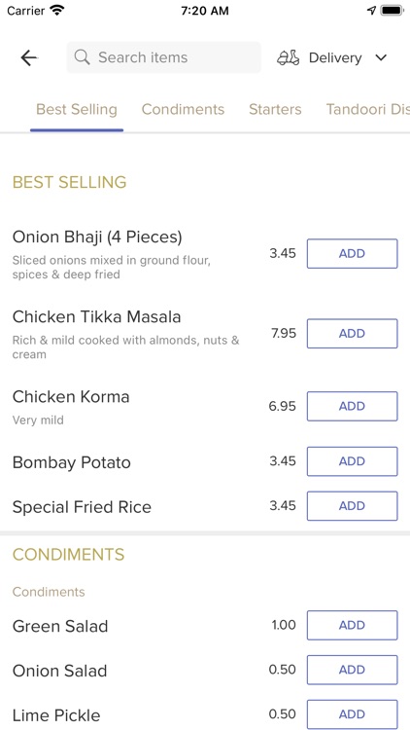This screenshot has width=410, height=730.
Task: Add Bombay Potato to order
Action: [x=353, y=461]
